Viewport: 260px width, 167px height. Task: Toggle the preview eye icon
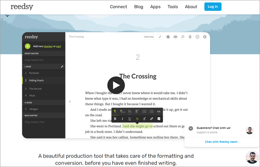175,37
